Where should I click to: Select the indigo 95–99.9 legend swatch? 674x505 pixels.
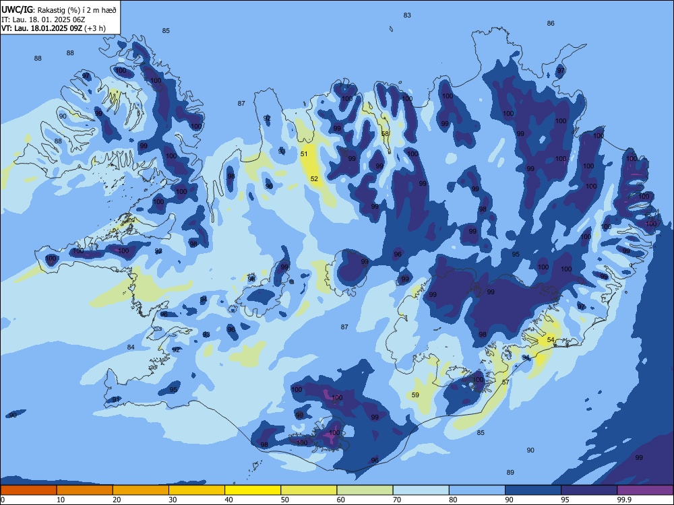589,490
